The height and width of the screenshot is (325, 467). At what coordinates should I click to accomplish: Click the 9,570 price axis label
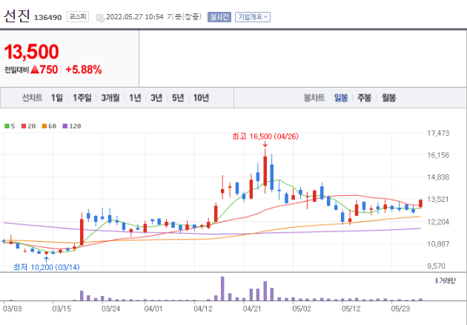pyautogui.click(x=438, y=266)
